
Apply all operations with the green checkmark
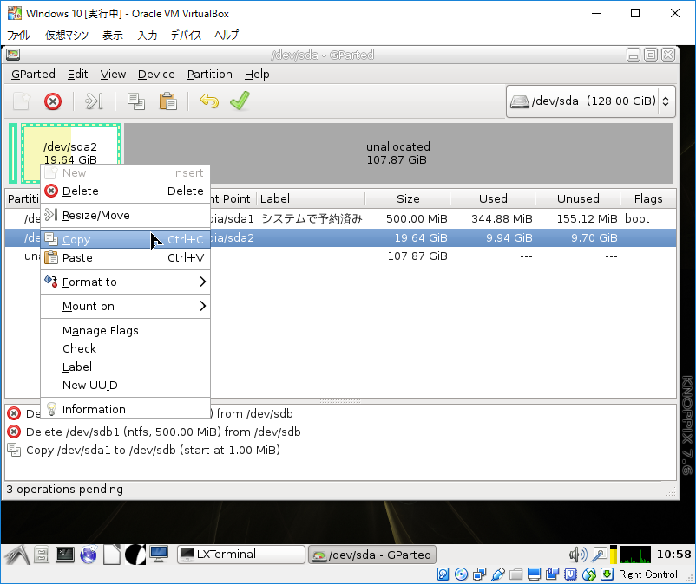click(x=240, y=101)
